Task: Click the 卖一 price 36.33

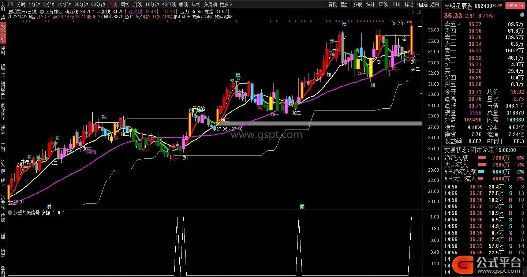Action: point(475,50)
